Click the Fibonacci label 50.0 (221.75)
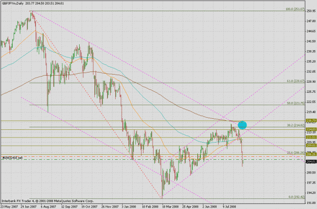 pyautogui.click(x=296, y=103)
